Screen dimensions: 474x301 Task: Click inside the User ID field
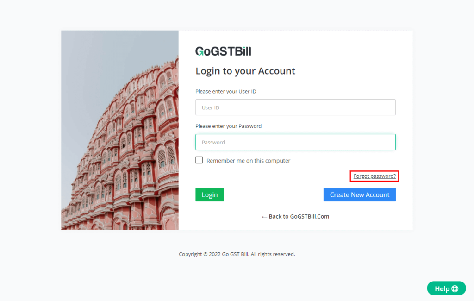click(x=295, y=107)
